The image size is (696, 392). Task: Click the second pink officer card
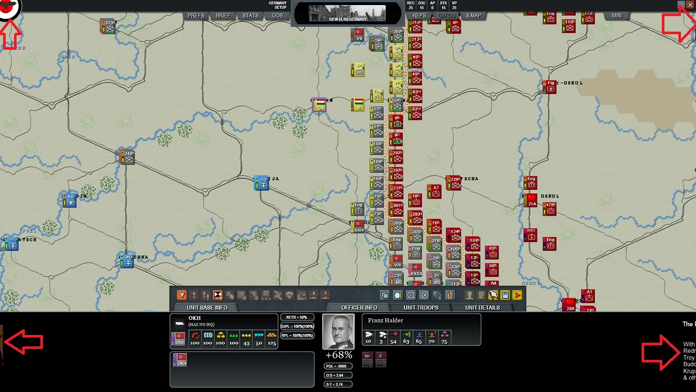(x=381, y=359)
